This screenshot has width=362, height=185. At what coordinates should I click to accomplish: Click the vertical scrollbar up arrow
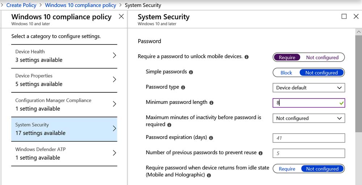tap(358, 31)
